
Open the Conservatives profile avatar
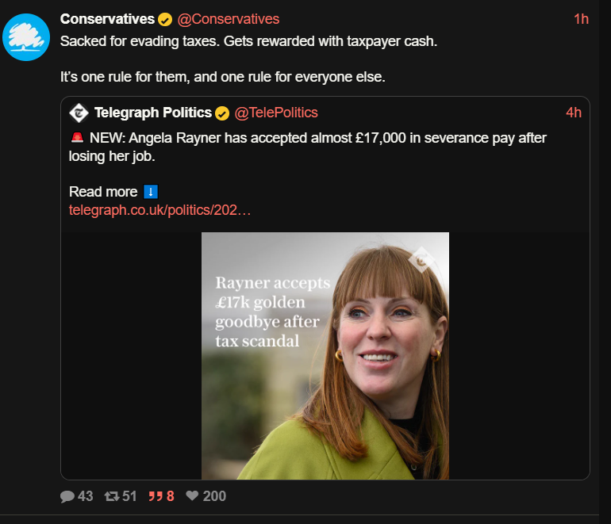click(x=26, y=37)
